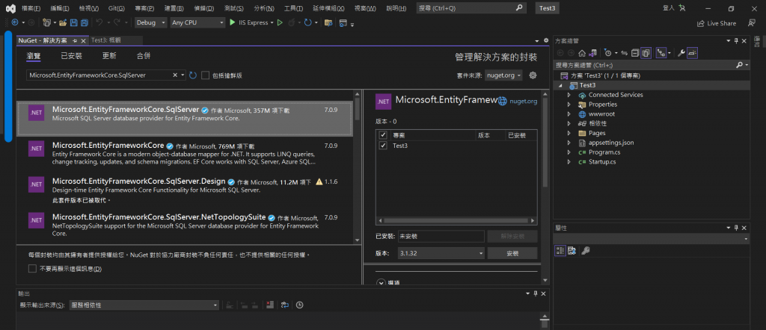Switch to the 合併 consolidate tab

coord(144,56)
